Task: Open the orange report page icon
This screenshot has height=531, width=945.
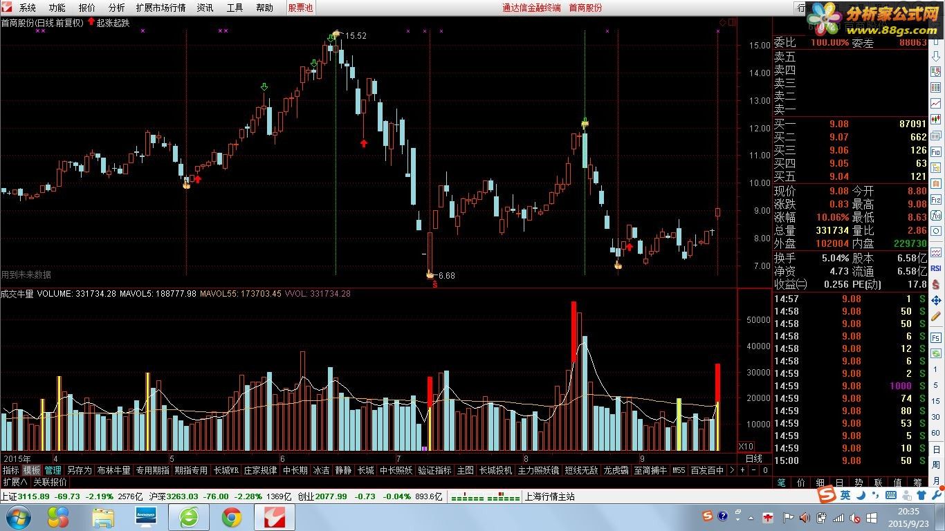Action: pyautogui.click(x=936, y=183)
